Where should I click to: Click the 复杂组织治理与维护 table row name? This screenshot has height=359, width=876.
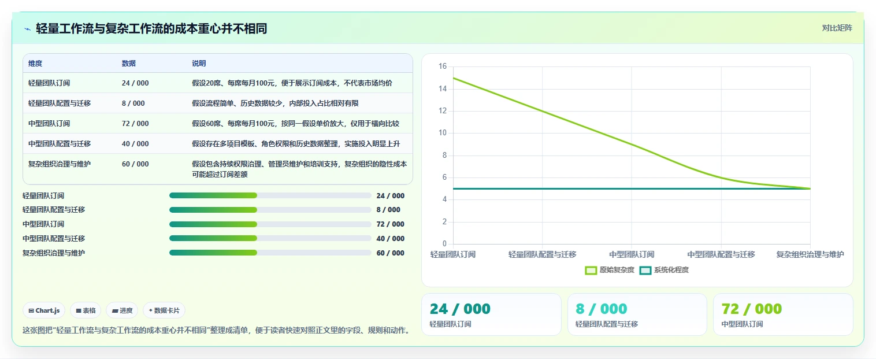(x=60, y=164)
